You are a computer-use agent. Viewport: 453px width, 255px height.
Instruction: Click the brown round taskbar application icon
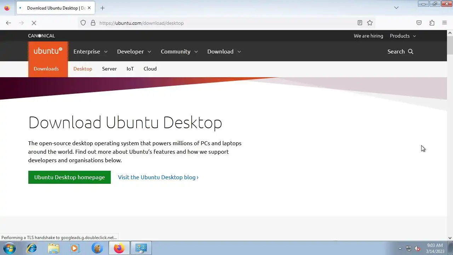(x=97, y=248)
